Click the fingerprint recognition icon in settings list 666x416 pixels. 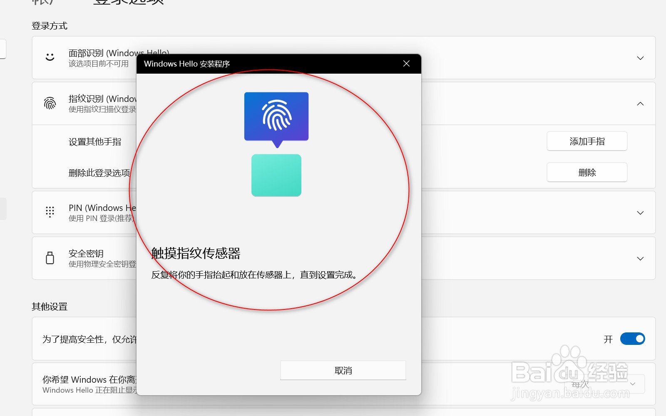[x=50, y=103]
